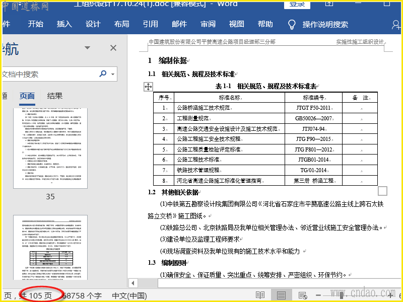Image resolution: width=403 pixels, height=302 pixels.
Task: Click the horizontal scrollbar left arrow
Action: pyautogui.click(x=133, y=283)
